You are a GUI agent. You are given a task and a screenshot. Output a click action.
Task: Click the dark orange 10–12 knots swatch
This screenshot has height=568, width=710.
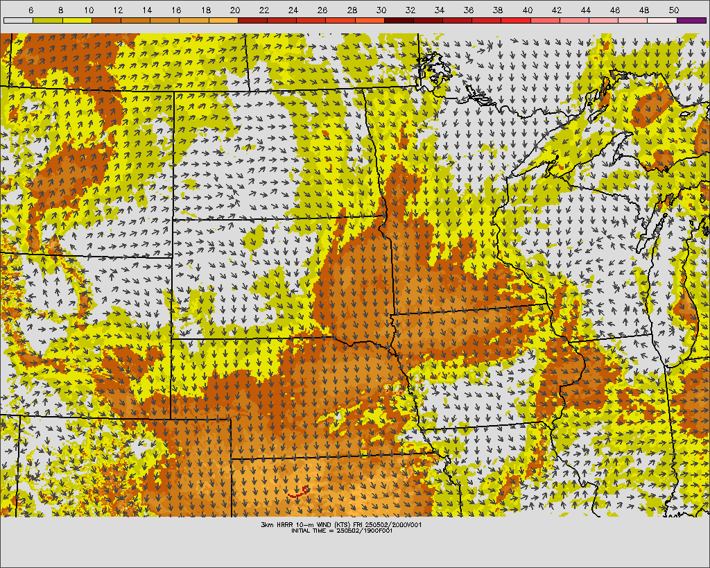click(x=106, y=20)
